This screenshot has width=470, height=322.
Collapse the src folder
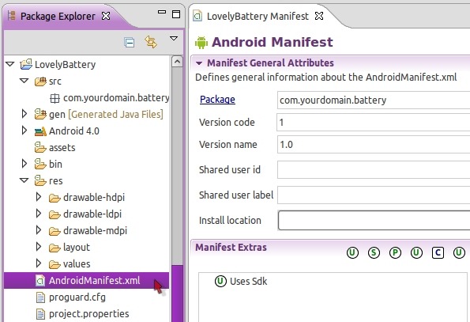(x=24, y=81)
